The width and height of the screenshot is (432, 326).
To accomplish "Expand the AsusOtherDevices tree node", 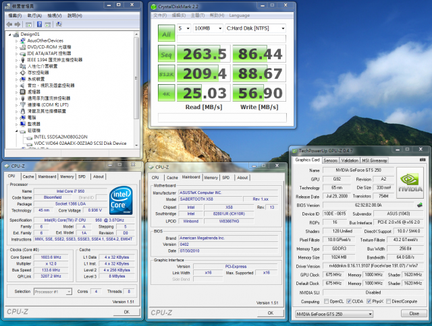I will (16, 41).
